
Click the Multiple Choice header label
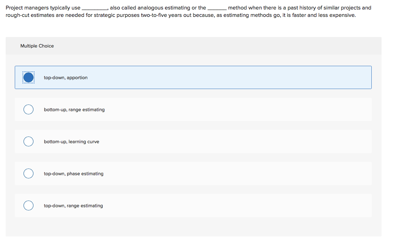tap(37, 46)
